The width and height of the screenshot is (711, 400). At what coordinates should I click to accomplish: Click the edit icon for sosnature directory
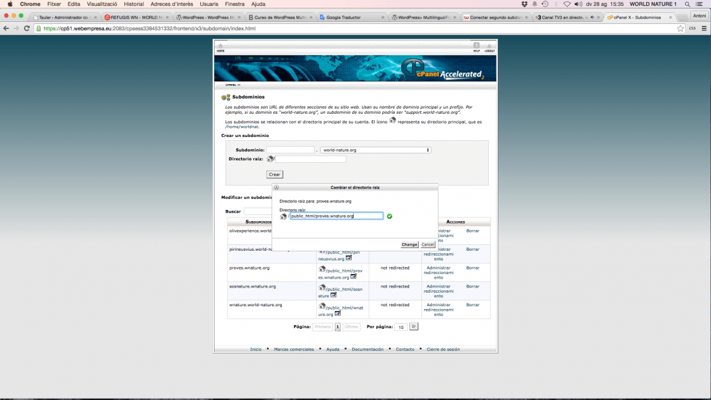point(334,295)
